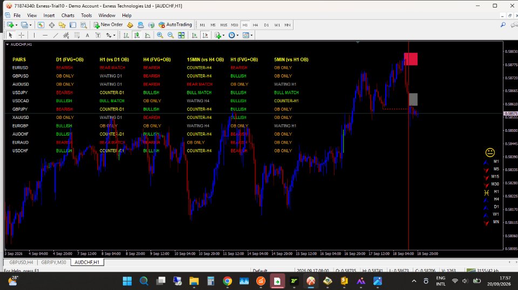Switch to the GBPUSD,H4 chart tab
Image resolution: width=518 pixels, height=290 pixels.
[21, 263]
